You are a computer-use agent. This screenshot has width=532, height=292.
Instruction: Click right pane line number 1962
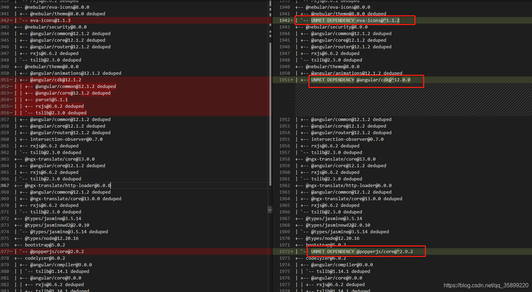pyautogui.click(x=284, y=186)
